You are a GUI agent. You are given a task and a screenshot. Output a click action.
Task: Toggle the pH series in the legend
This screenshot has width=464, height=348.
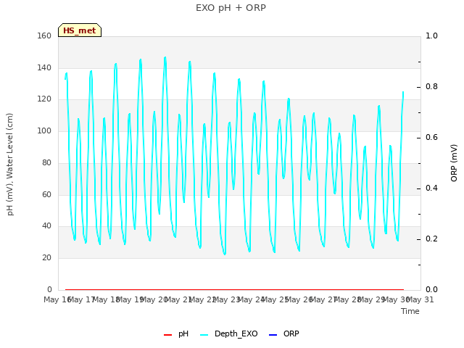pos(176,333)
